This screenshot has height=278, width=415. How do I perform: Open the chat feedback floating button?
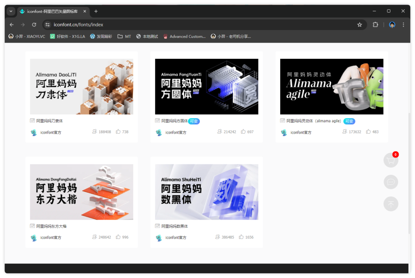coord(391,182)
